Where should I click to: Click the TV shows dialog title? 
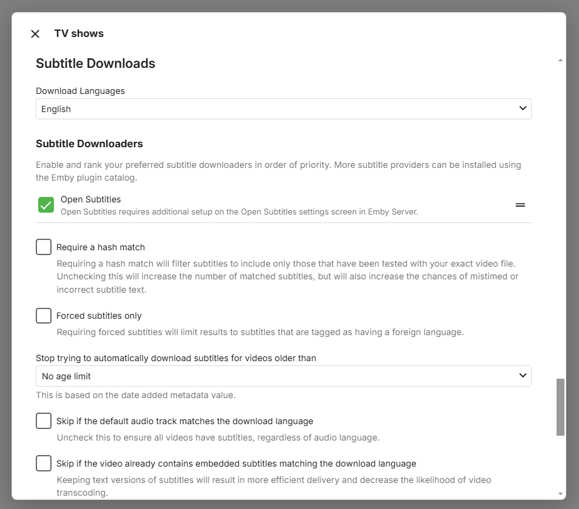(x=79, y=34)
